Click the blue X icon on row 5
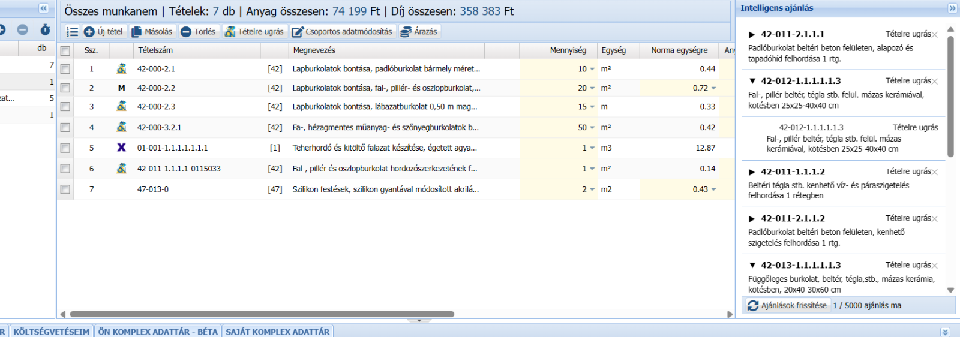 (121, 148)
